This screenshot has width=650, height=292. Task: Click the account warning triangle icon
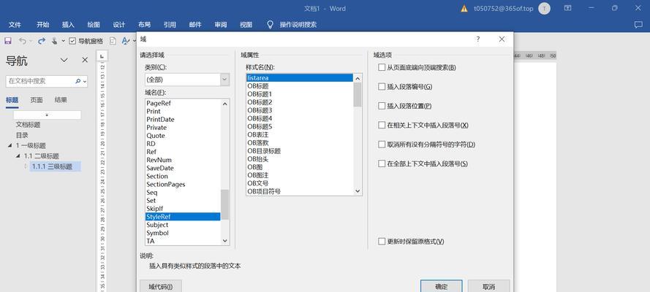click(464, 9)
